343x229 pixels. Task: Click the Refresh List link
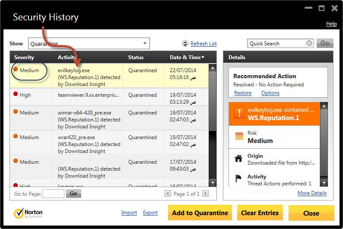(203, 44)
